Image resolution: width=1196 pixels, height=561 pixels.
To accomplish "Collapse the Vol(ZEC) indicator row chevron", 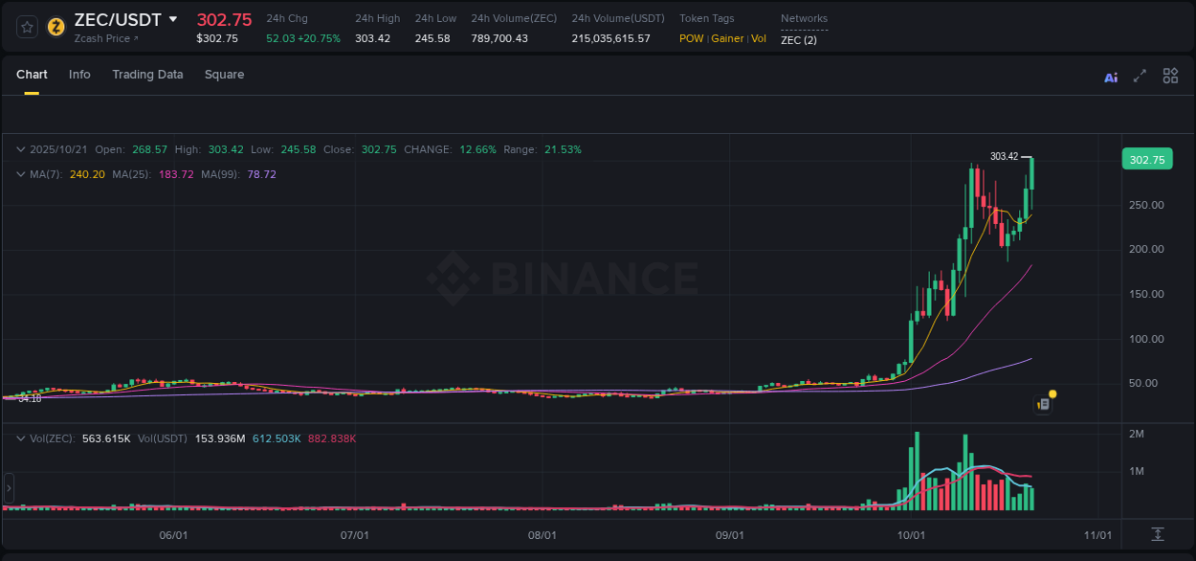I will [19, 438].
